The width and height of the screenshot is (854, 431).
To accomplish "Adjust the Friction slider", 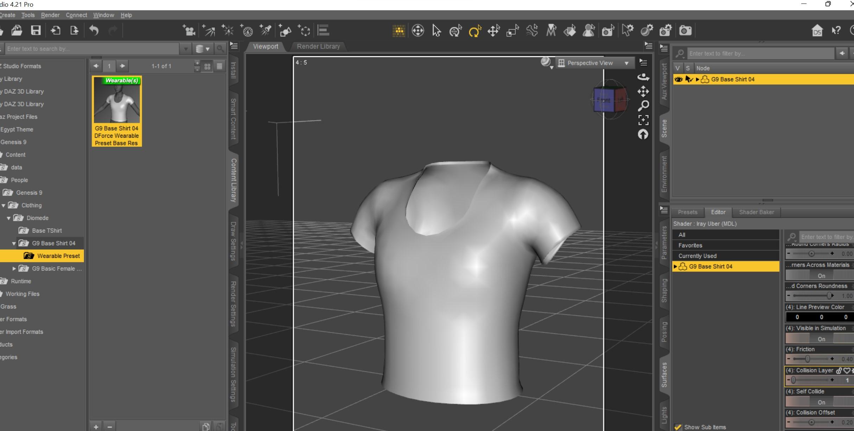I will (x=807, y=359).
